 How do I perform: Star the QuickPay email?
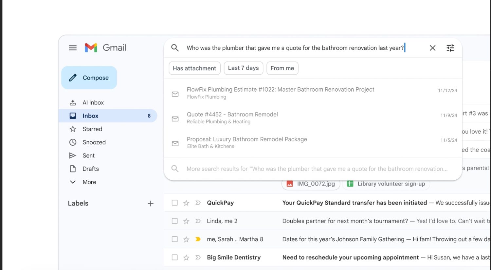tap(186, 203)
